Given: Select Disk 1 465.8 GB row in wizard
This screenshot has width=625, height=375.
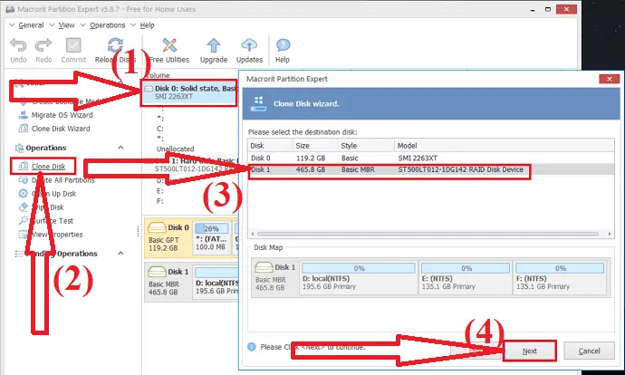Looking at the screenshot, I should tap(430, 169).
